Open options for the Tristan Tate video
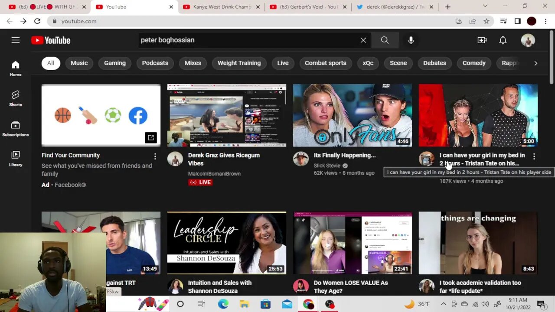This screenshot has height=312, width=555. (534, 156)
